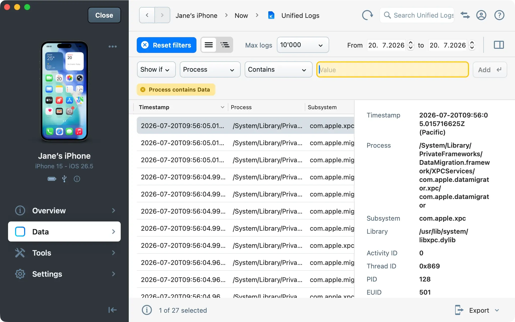515x322 pixels.
Task: Expand the Settings section chevron
Action: pos(114,274)
